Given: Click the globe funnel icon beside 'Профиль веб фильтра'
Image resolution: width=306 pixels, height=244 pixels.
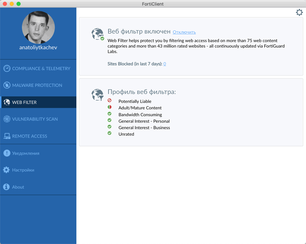Looking at the screenshot, I should point(98,95).
